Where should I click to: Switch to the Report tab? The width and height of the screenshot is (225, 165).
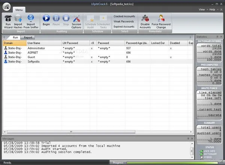point(28,37)
